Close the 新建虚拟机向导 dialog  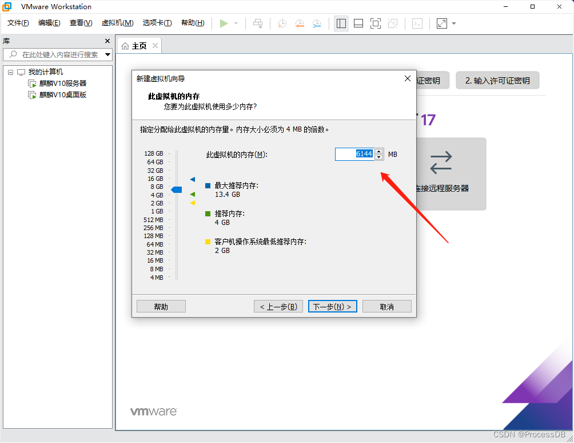[x=408, y=78]
